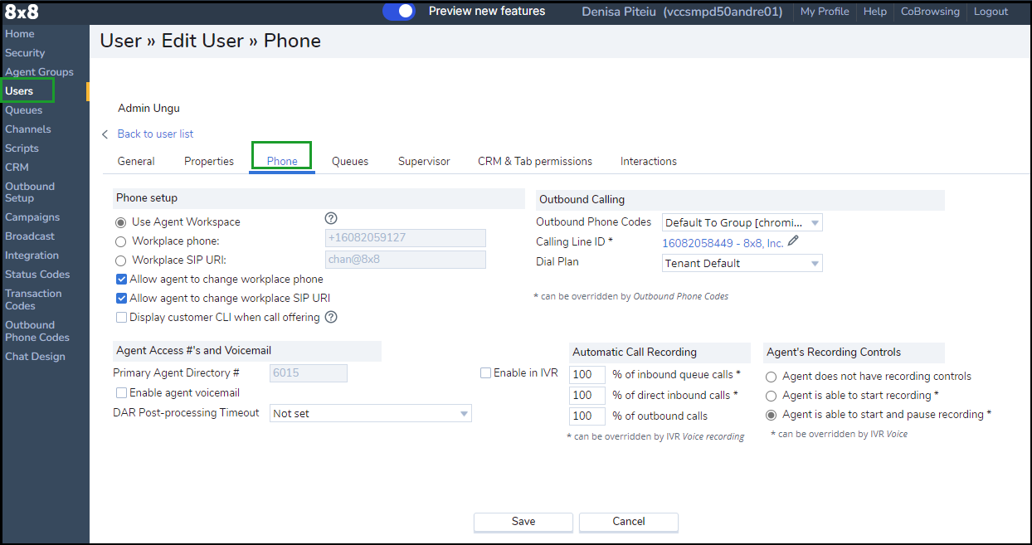The width and height of the screenshot is (1032, 545).
Task: Open Help in top bar
Action: click(875, 12)
